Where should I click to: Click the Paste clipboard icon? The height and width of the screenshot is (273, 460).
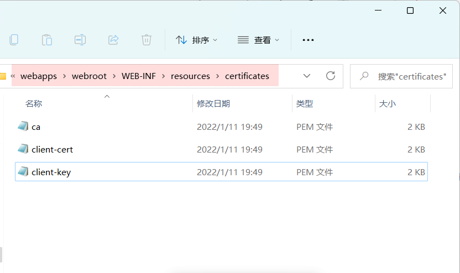tap(47, 40)
